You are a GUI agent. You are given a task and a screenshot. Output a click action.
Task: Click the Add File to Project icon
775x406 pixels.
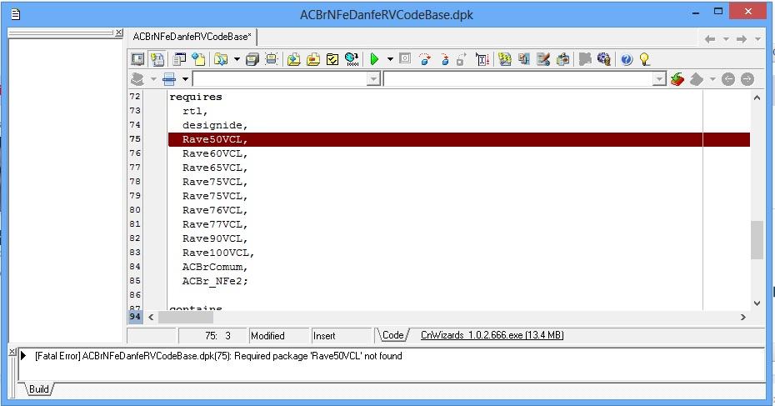click(x=293, y=59)
